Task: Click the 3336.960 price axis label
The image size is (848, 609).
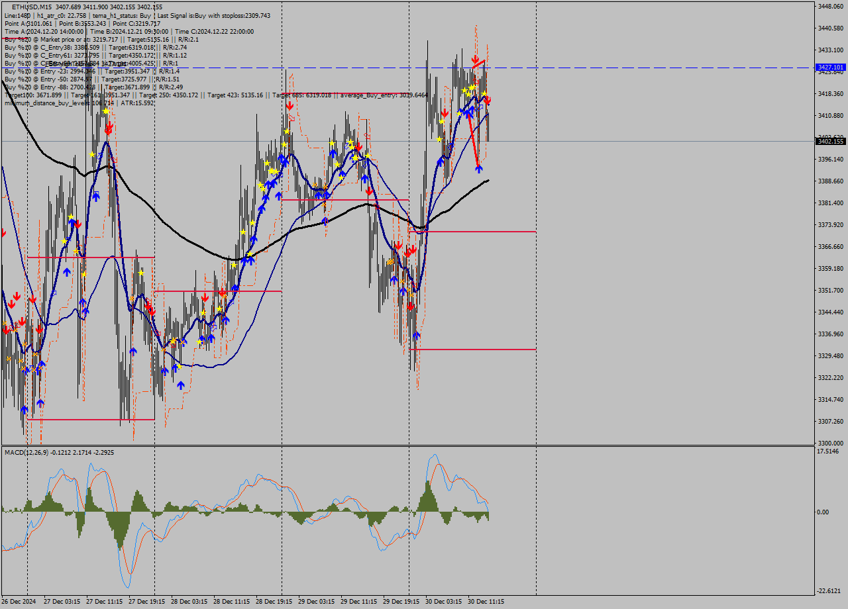Action: pyautogui.click(x=830, y=334)
